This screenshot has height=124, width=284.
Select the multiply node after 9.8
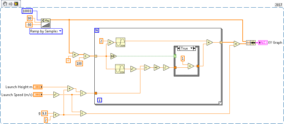pos(56,115)
